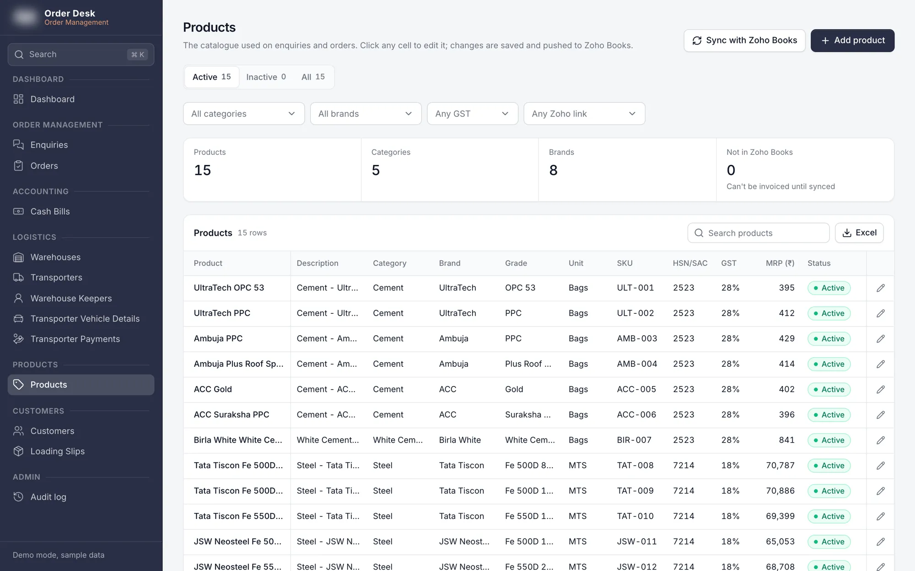915x571 pixels.
Task: Open Customers in the sidebar
Action: [81, 431]
